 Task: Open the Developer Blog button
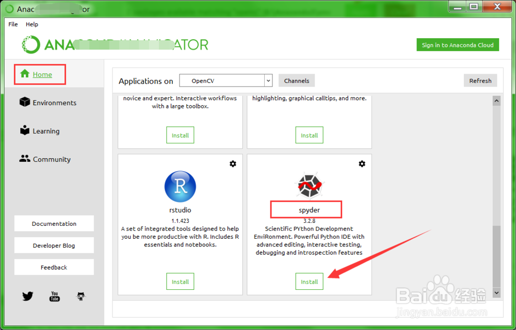[54, 245]
